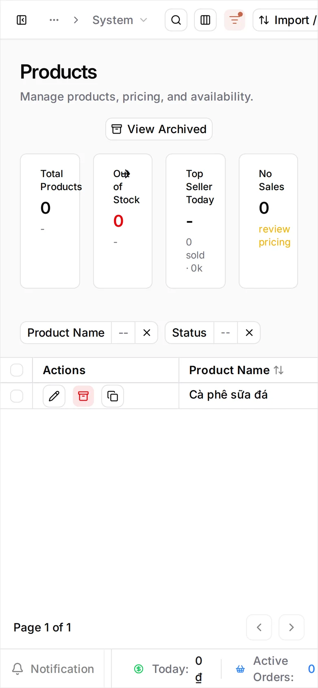Set the Product Name filter value
Image resolution: width=318 pixels, height=688 pixels.
click(123, 333)
